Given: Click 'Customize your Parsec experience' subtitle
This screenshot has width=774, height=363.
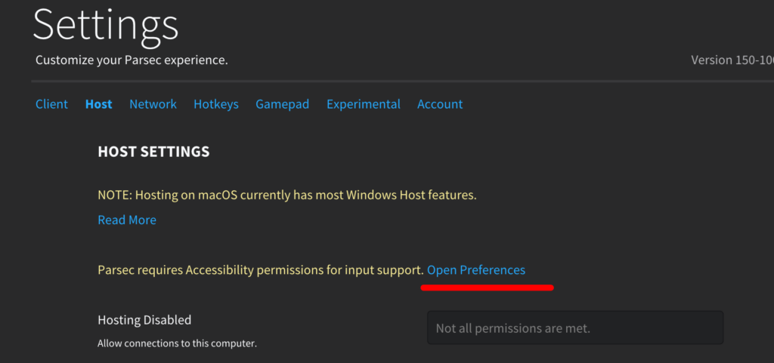Looking at the screenshot, I should 132,60.
